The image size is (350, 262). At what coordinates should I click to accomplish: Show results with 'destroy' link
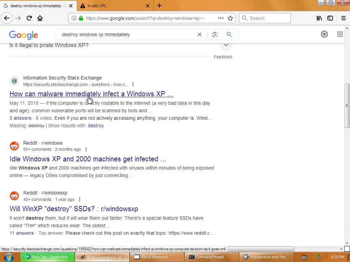pyautogui.click(x=96, y=126)
